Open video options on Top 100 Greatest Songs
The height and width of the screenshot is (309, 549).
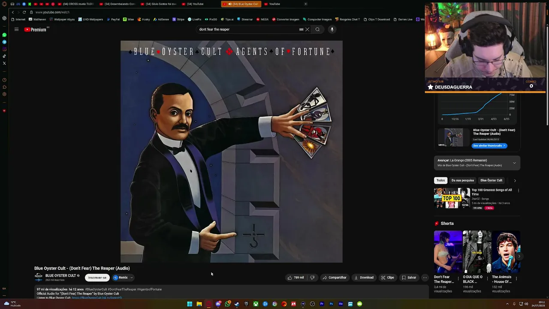(518, 191)
